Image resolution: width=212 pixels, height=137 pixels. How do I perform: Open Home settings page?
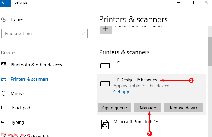pyautogui.click(x=17, y=19)
